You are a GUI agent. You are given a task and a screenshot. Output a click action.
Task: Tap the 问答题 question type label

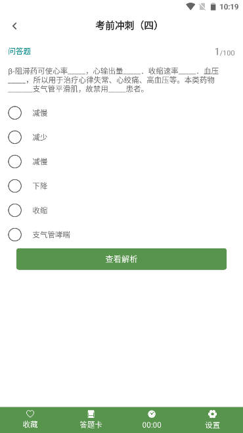pos(19,51)
